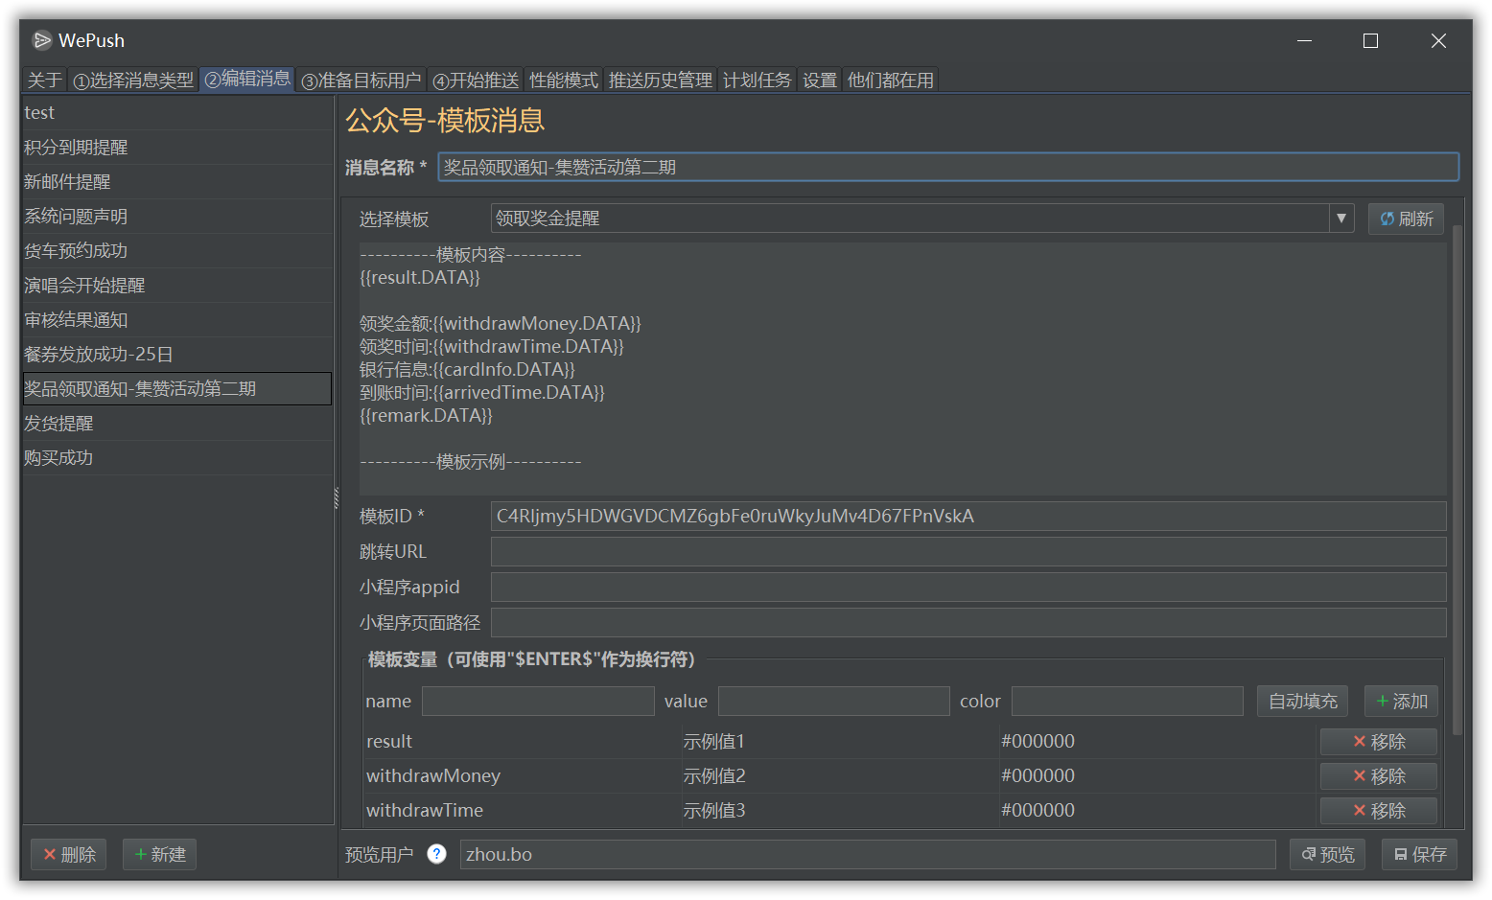Click the withdrawTime #000000 color cell
The height and width of the screenshot is (900, 1492).
(x=1156, y=810)
